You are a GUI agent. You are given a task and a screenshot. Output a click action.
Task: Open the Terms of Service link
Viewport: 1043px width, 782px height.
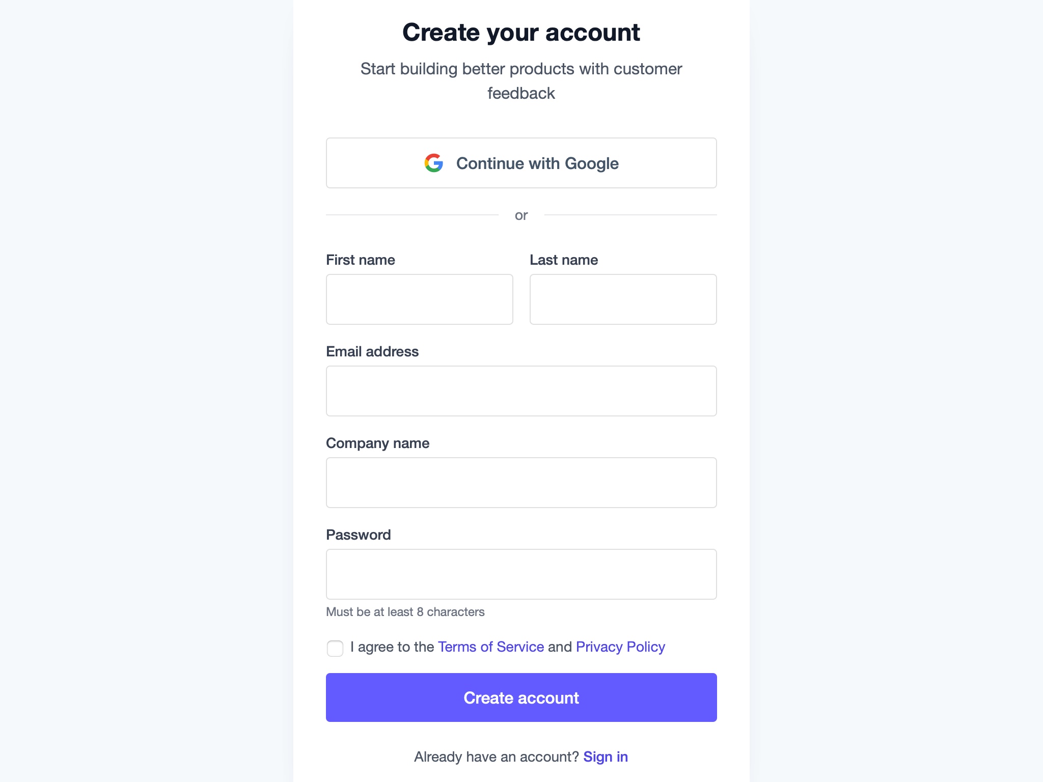click(x=490, y=647)
